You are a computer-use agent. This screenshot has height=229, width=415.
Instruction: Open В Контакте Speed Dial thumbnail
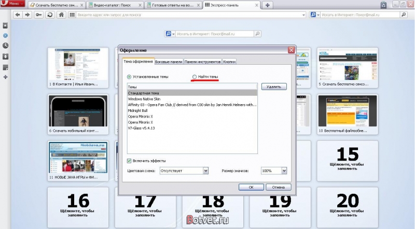78,68
